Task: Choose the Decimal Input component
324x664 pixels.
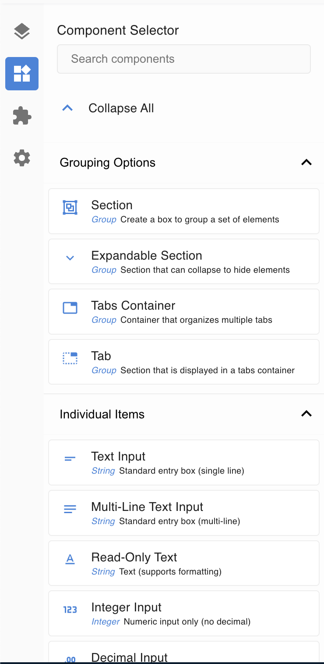Action: coord(184,656)
